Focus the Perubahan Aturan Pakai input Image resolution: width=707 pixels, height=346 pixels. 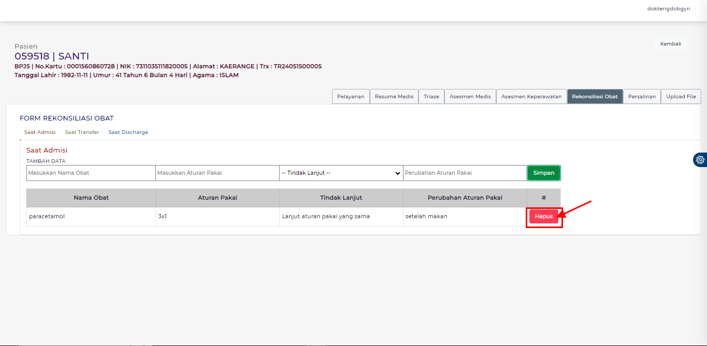click(465, 173)
